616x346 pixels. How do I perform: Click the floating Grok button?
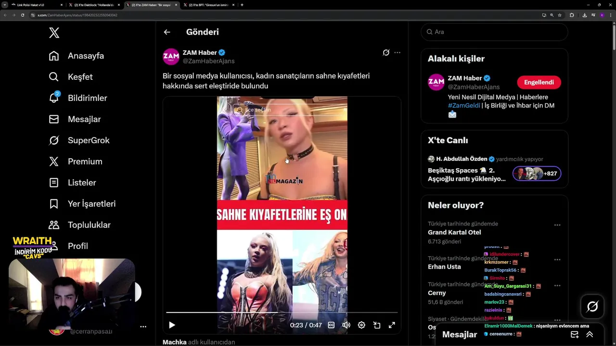coord(592,307)
